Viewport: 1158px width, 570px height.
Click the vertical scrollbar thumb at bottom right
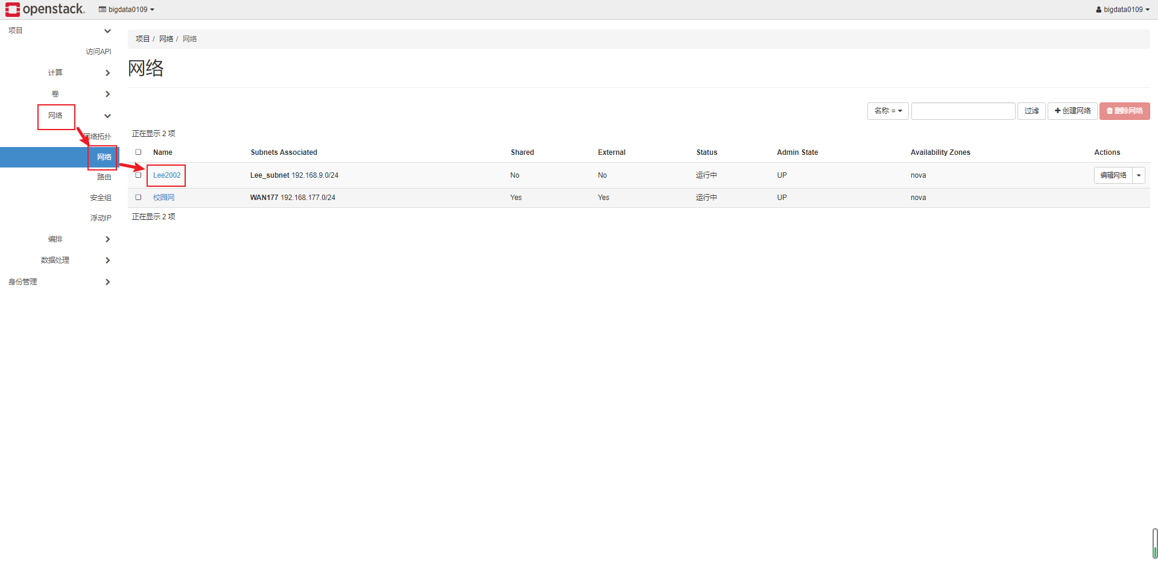point(1154,543)
